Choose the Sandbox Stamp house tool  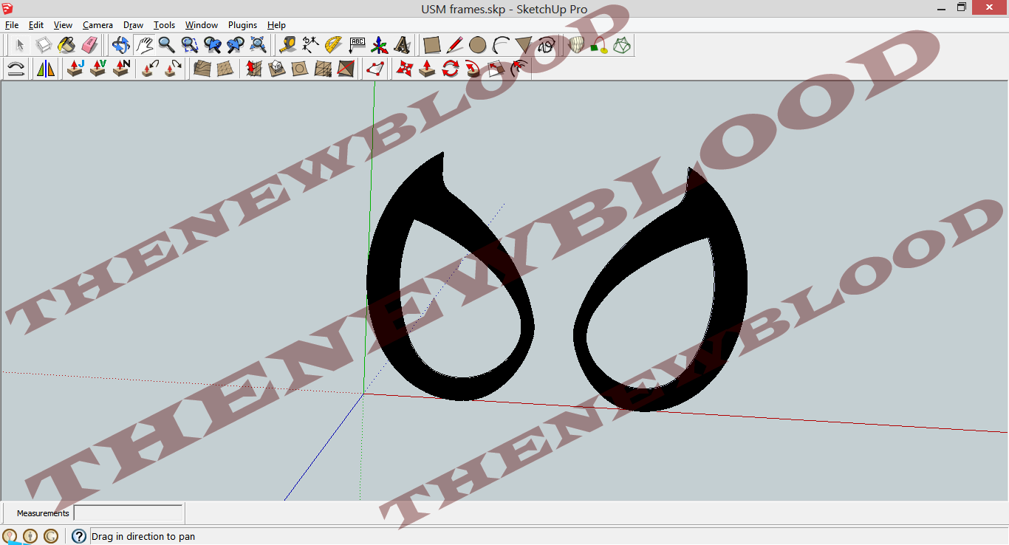277,69
